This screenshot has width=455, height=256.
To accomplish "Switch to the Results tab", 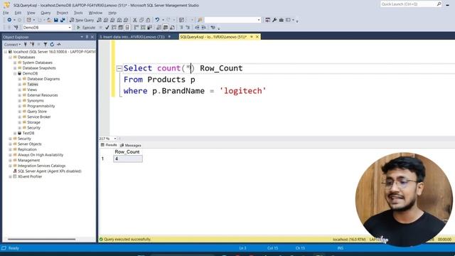I will [109, 145].
